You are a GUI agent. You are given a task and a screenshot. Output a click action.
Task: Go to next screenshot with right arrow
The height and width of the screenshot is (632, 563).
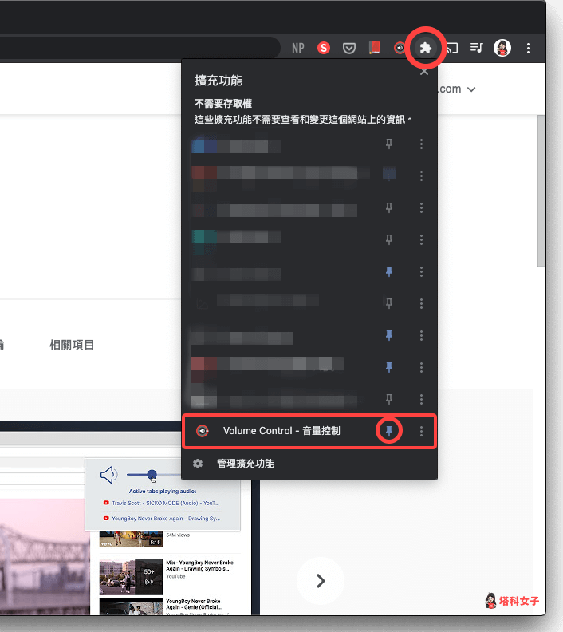click(321, 581)
